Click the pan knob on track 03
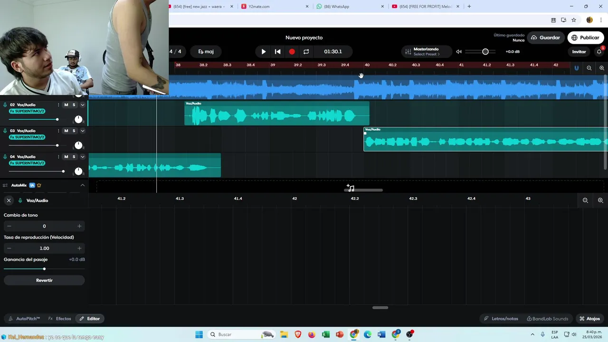The image size is (608, 342). (78, 145)
